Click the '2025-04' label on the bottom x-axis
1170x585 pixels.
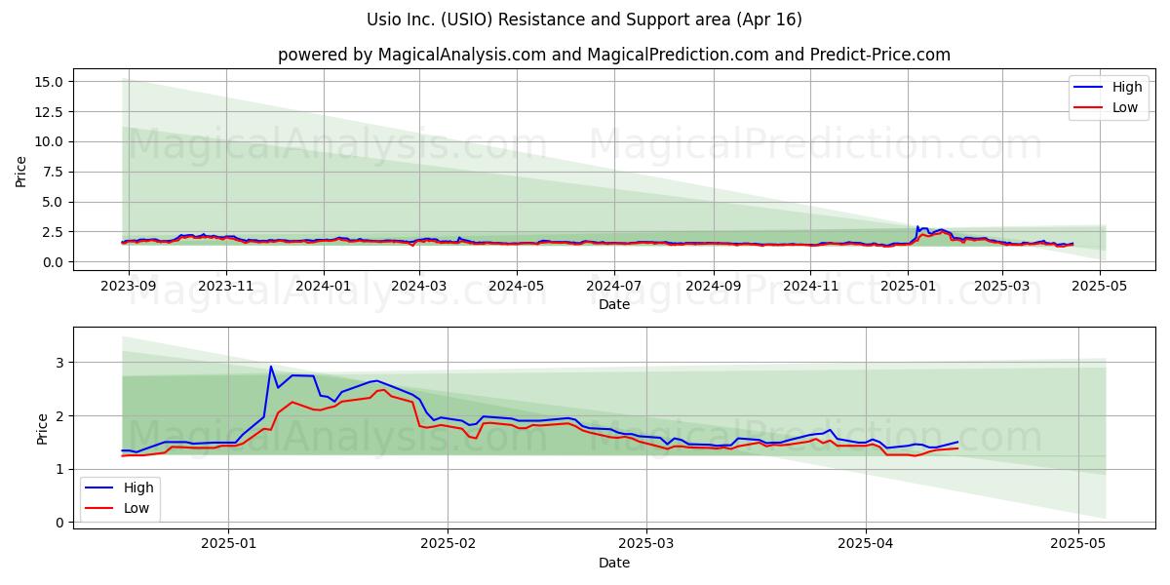pyautogui.click(x=866, y=545)
